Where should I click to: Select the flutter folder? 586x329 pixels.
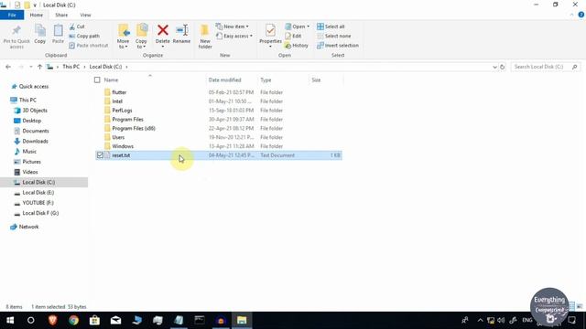click(119, 92)
